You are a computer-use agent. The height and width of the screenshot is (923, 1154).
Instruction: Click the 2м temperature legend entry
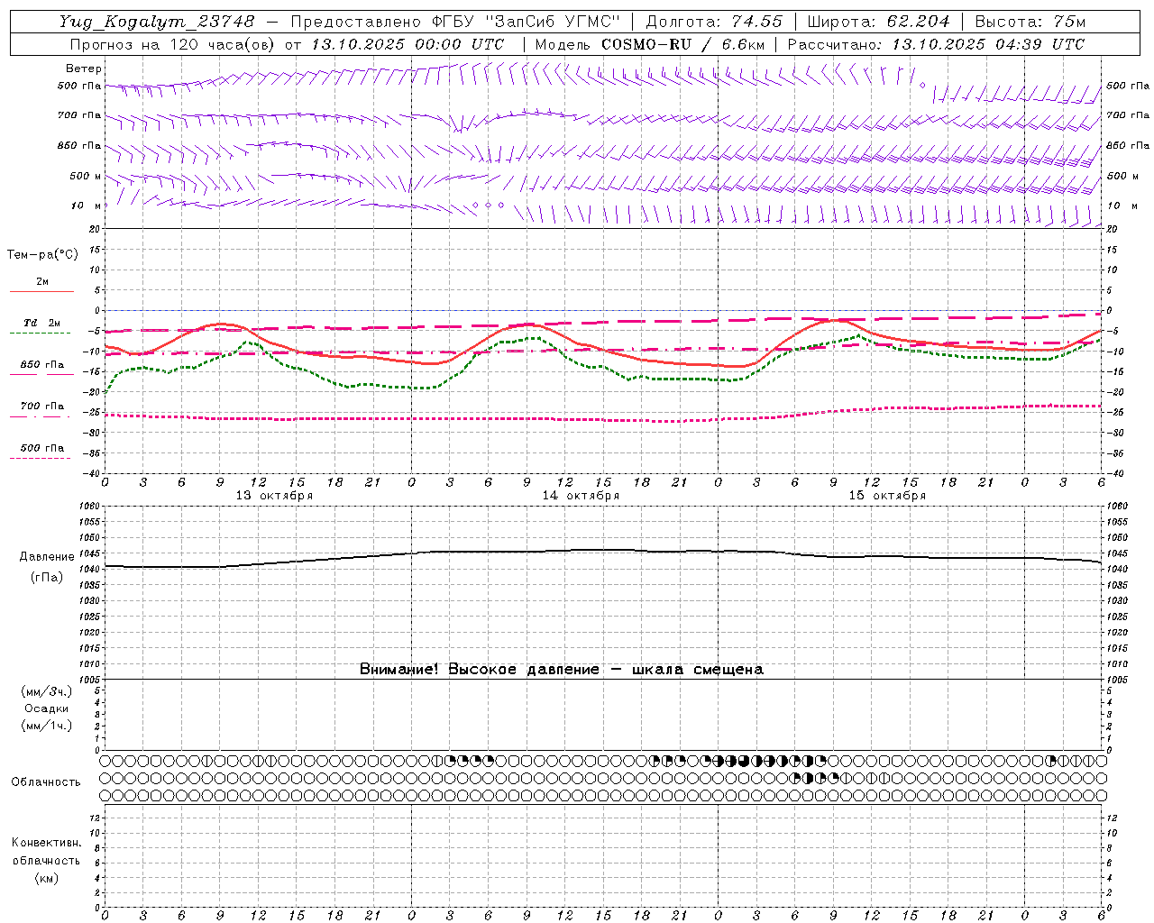coord(42,281)
